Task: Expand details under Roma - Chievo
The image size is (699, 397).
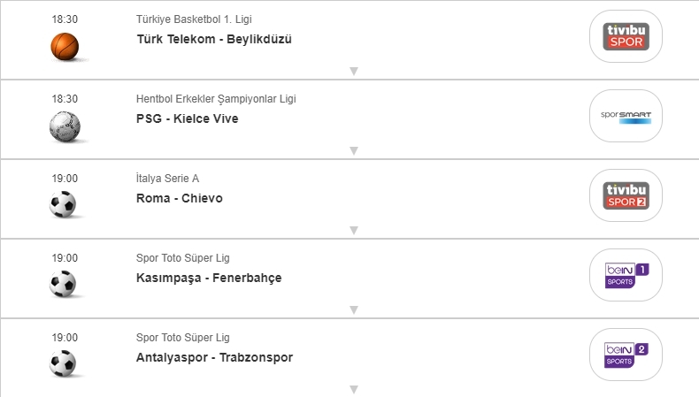Action: point(353,230)
